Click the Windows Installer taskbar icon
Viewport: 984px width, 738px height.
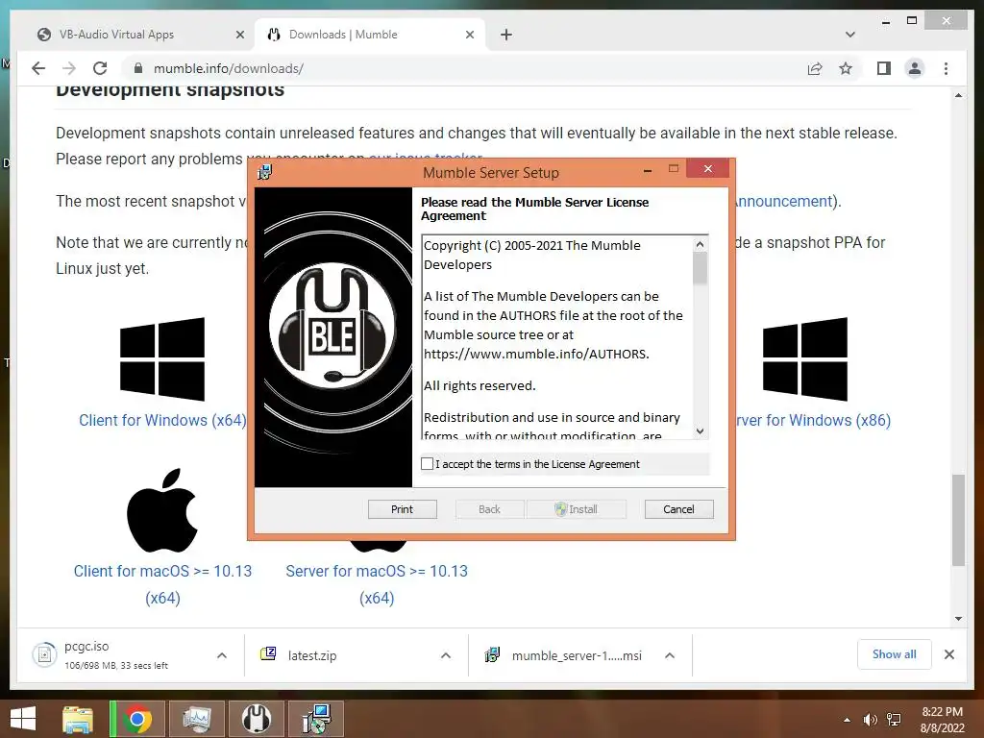pos(316,719)
